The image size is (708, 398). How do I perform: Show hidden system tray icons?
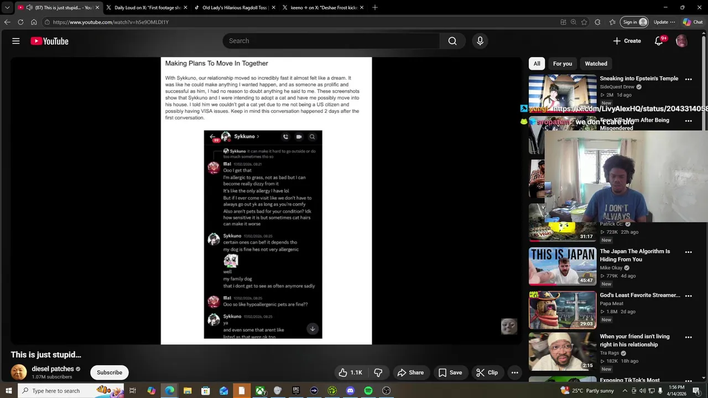625,391
